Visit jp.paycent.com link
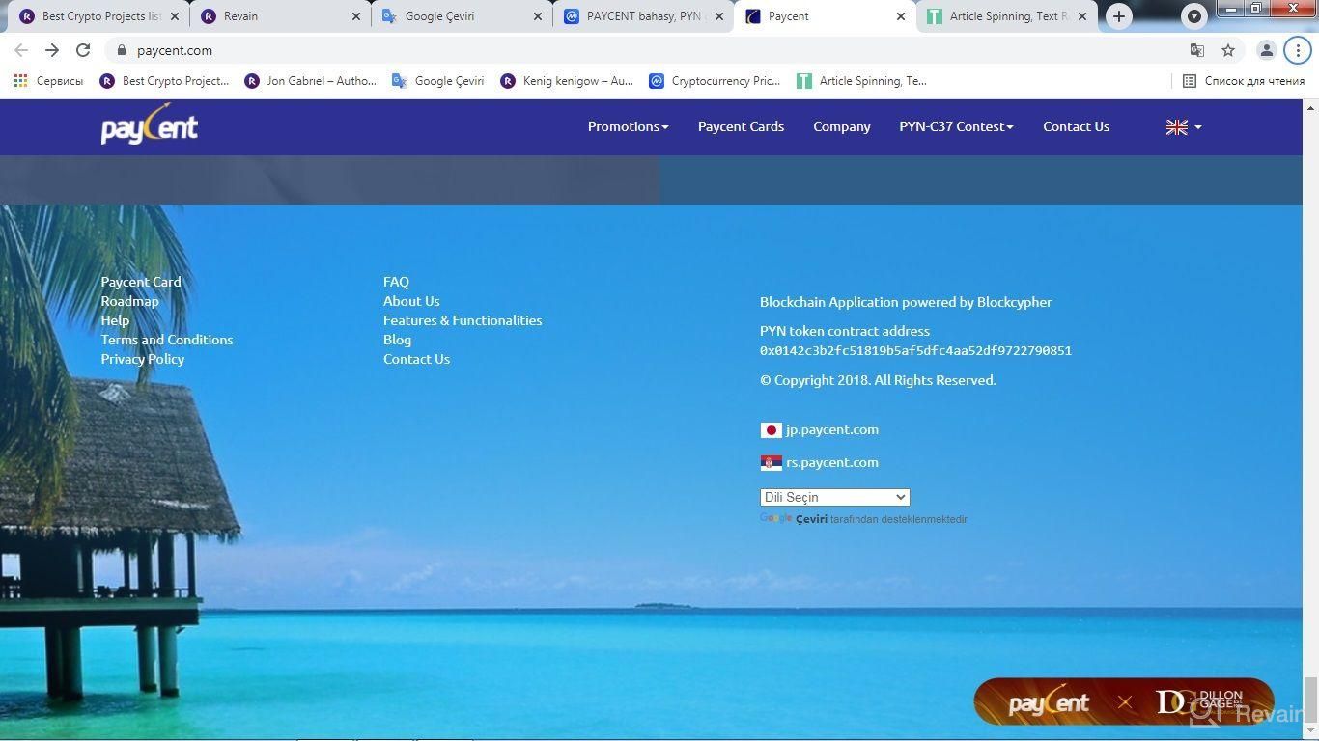The width and height of the screenshot is (1319, 741). (831, 430)
